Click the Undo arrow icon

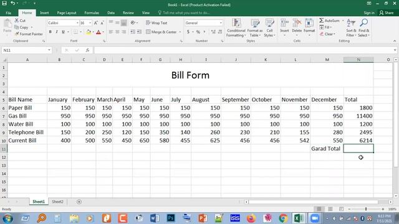(12, 3)
